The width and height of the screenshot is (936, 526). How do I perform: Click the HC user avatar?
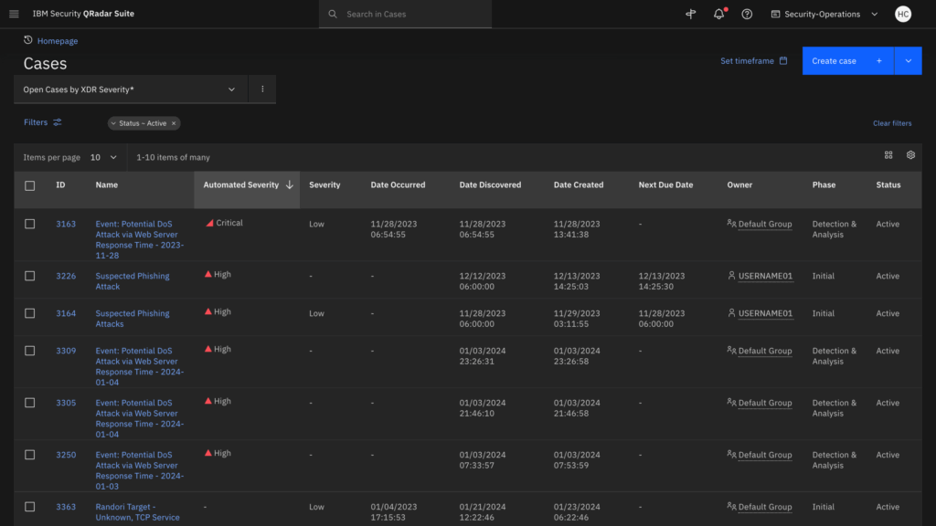(903, 15)
